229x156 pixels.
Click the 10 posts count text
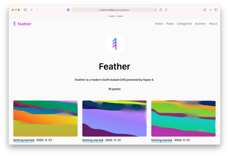pos(115,89)
